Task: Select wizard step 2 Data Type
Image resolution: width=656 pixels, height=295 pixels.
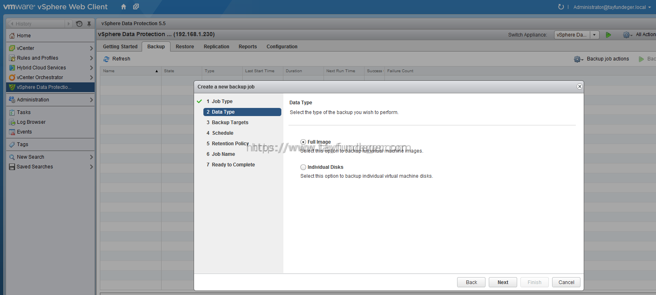Action: (x=242, y=112)
